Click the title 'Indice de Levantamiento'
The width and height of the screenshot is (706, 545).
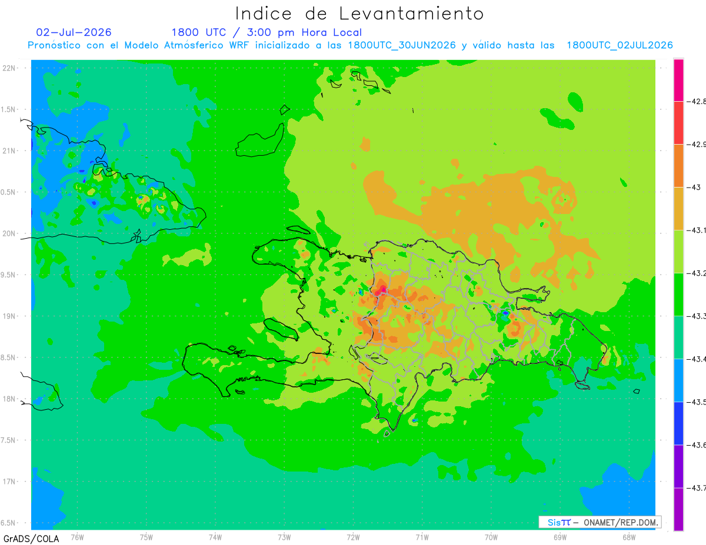click(359, 13)
